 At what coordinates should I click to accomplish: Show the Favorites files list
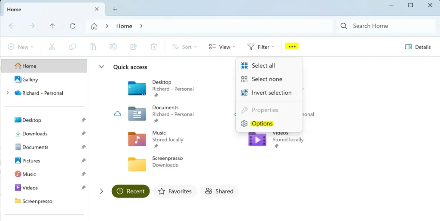coord(175,191)
